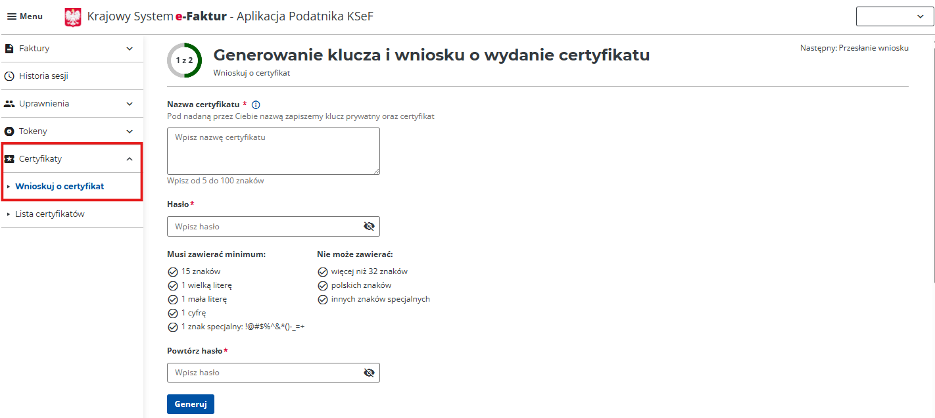Open the hamburger Menu button

25,16
